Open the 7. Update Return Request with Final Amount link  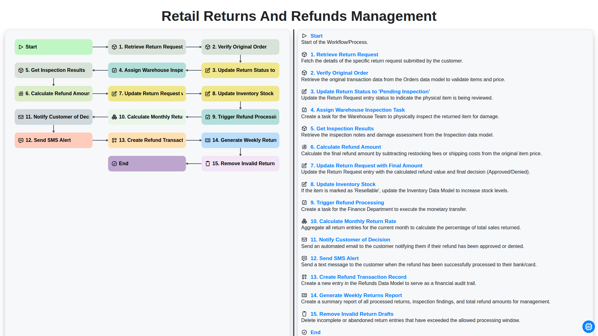point(366,166)
